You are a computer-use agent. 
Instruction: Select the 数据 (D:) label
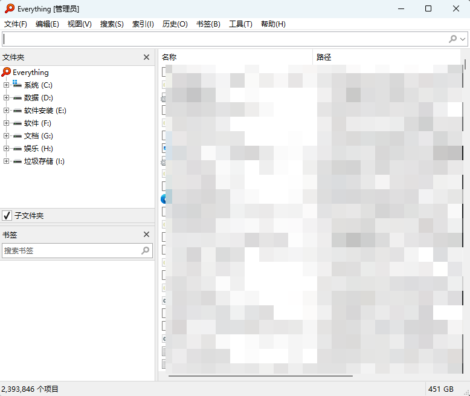39,98
